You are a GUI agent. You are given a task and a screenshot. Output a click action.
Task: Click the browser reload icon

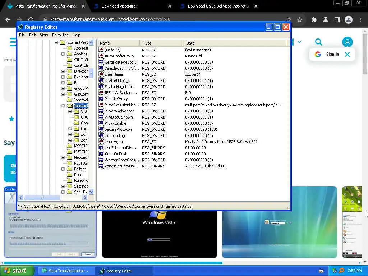click(x=31, y=20)
